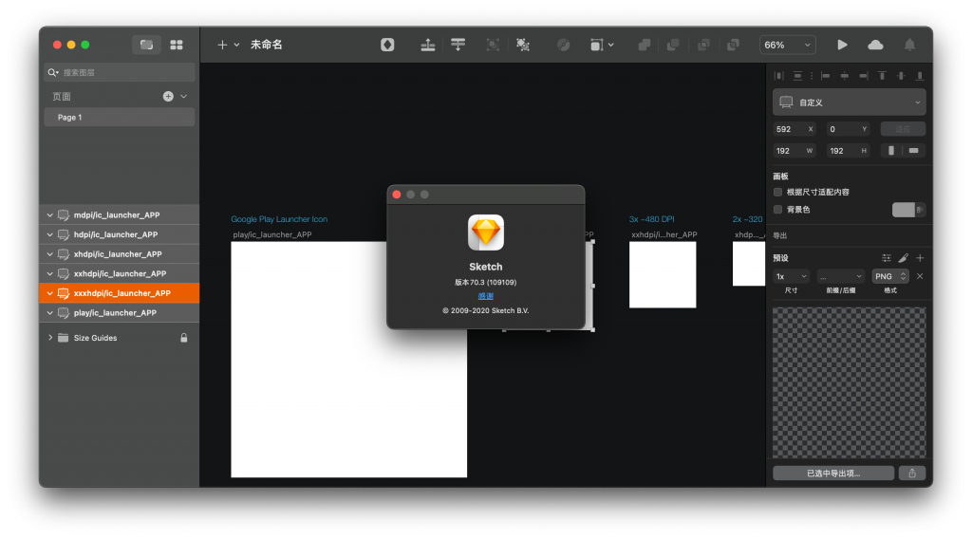Add a new export size
This screenshot has width=972, height=539.
920,258
